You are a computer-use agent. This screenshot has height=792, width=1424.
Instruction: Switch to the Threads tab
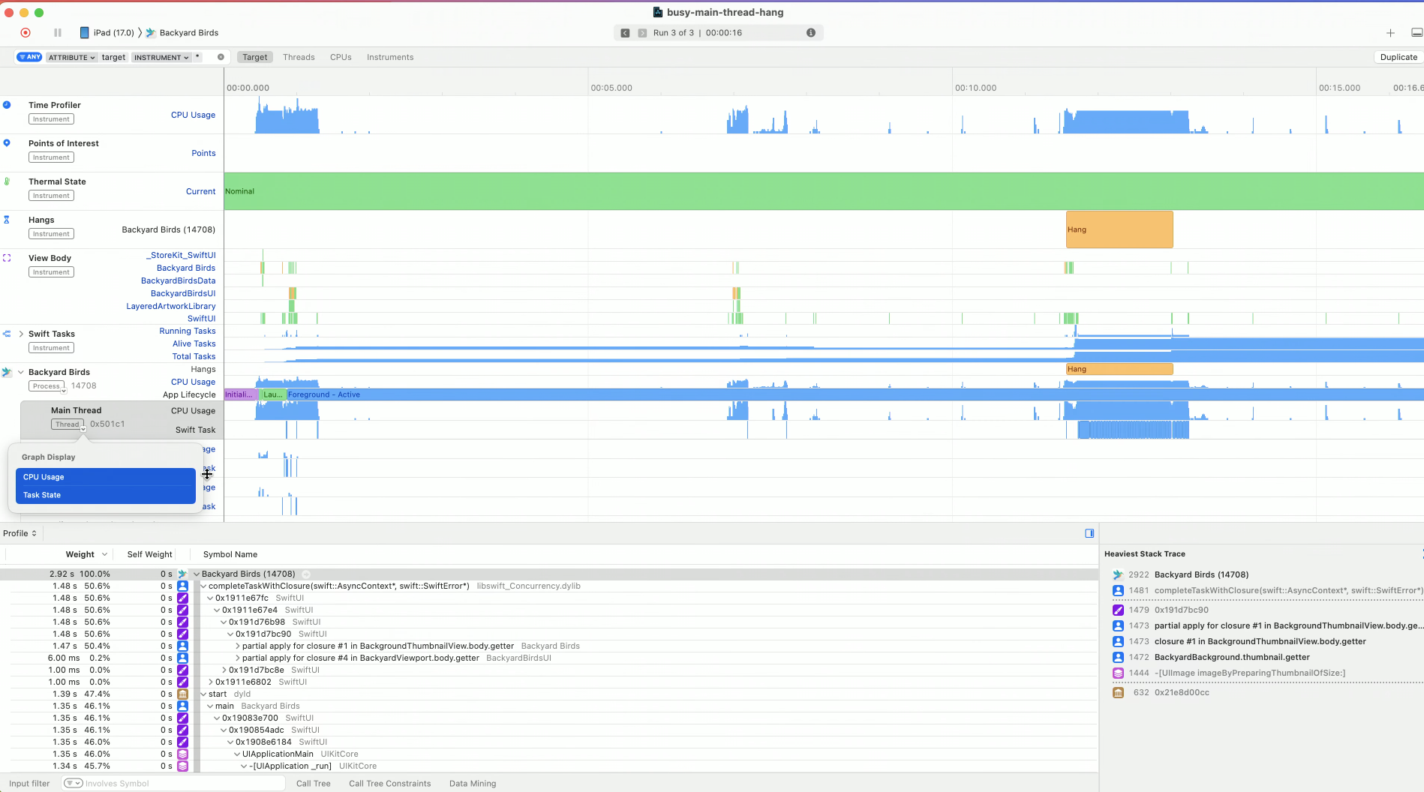(299, 57)
